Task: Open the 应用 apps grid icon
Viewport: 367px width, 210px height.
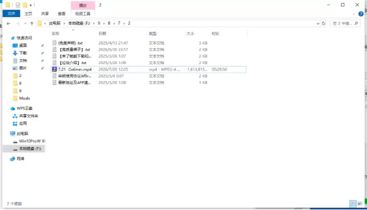Action: click(15, 123)
